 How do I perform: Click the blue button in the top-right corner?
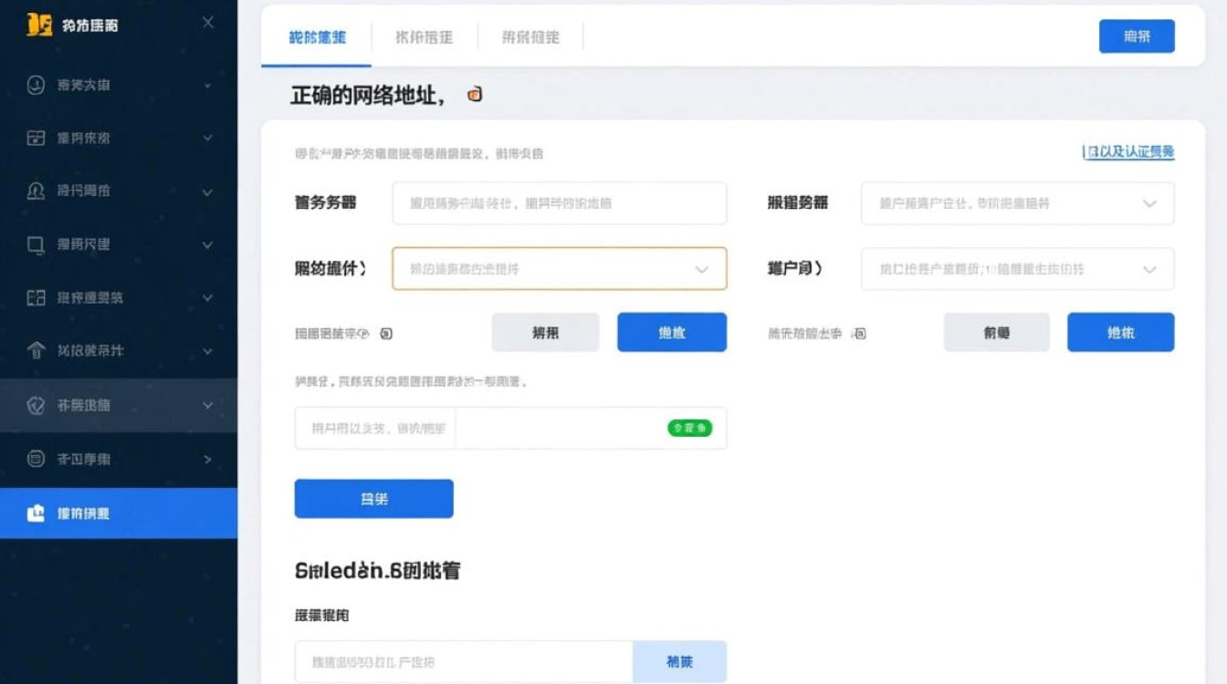click(1137, 36)
